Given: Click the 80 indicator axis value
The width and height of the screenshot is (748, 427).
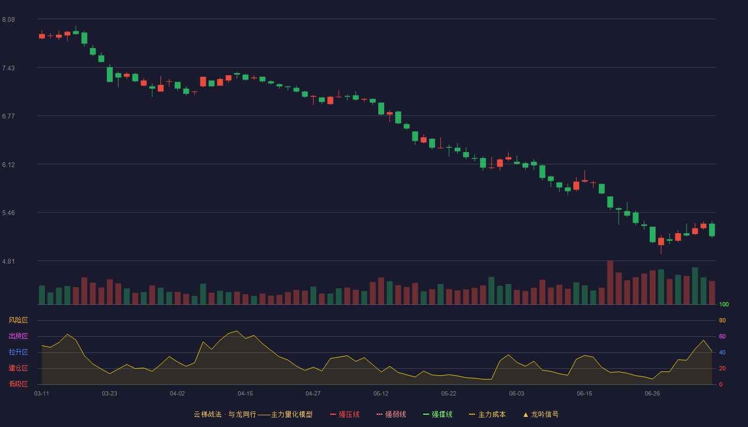Looking at the screenshot, I should (722, 320).
